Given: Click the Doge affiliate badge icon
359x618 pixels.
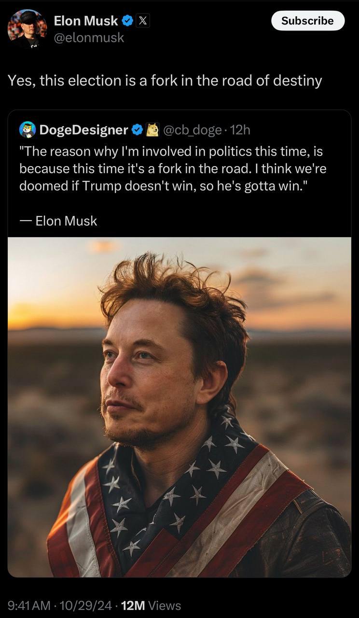Looking at the screenshot, I should tap(152, 129).
